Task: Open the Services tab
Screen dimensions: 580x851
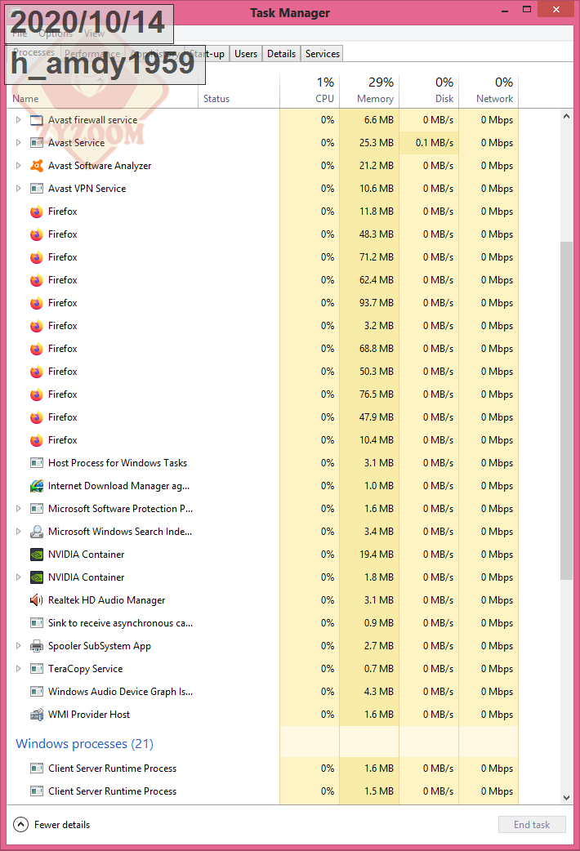Action: pyautogui.click(x=322, y=54)
